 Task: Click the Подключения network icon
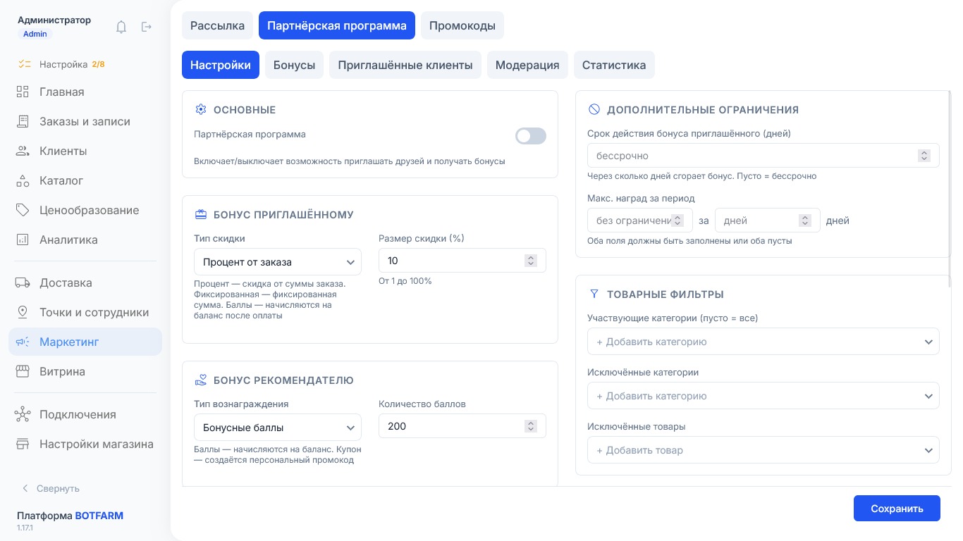(x=23, y=414)
